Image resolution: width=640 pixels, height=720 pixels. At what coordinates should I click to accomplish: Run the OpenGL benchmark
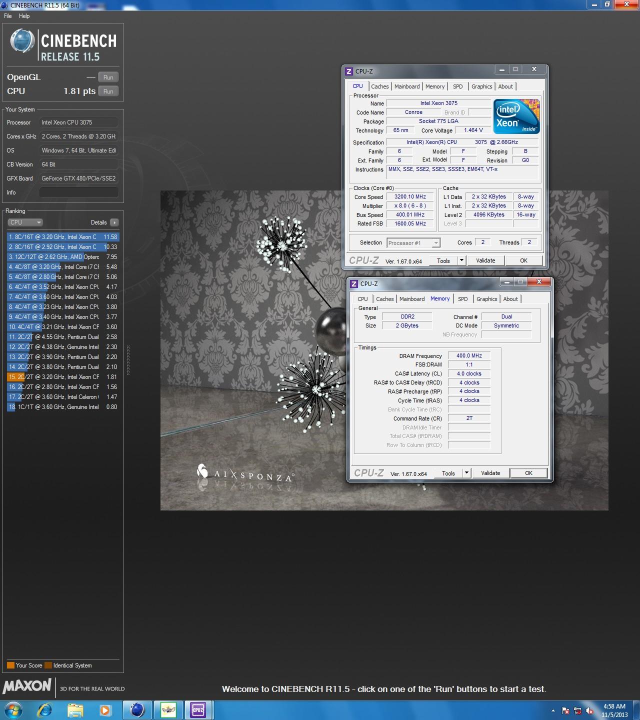click(108, 77)
